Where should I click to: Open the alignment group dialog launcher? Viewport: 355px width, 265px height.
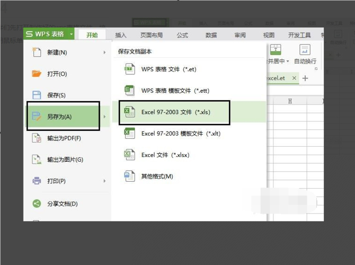point(316,68)
